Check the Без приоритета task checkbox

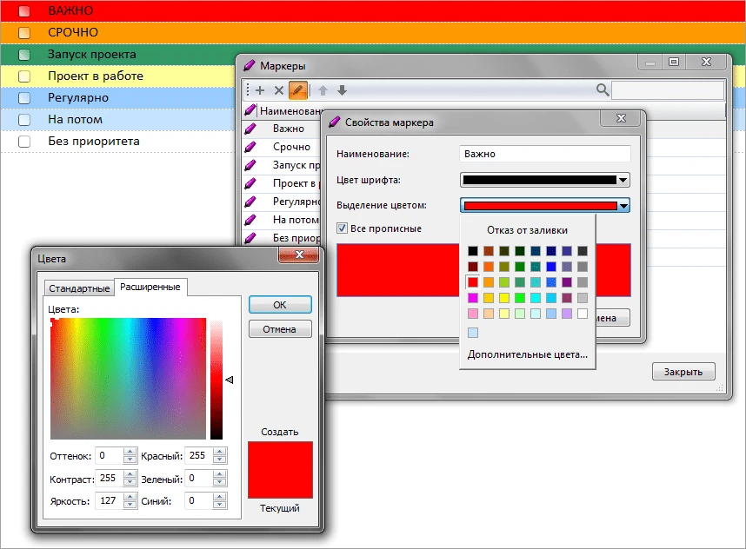point(24,142)
